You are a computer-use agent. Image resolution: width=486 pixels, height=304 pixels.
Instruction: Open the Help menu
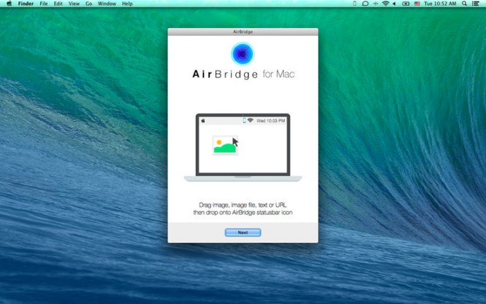tap(127, 4)
